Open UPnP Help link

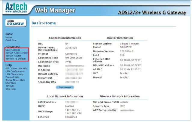pyautogui.click(x=11, y=83)
